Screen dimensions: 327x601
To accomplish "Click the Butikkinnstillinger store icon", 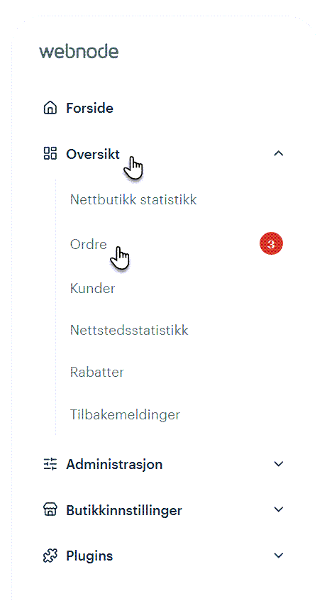I will coord(50,510).
